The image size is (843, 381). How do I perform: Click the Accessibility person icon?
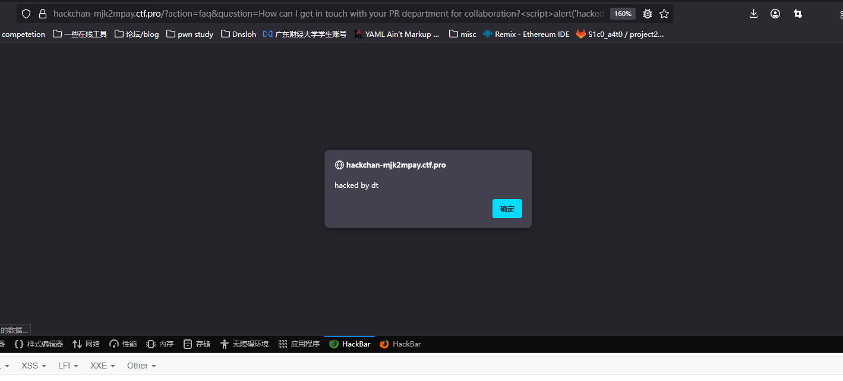tap(225, 344)
